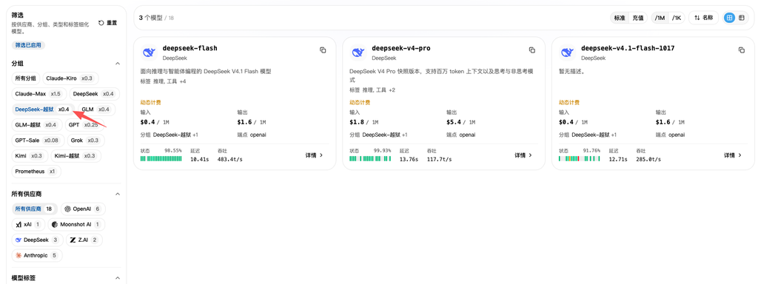Filter by DeepSeek-越狱 group
The width and height of the screenshot is (758, 284).
[43, 109]
